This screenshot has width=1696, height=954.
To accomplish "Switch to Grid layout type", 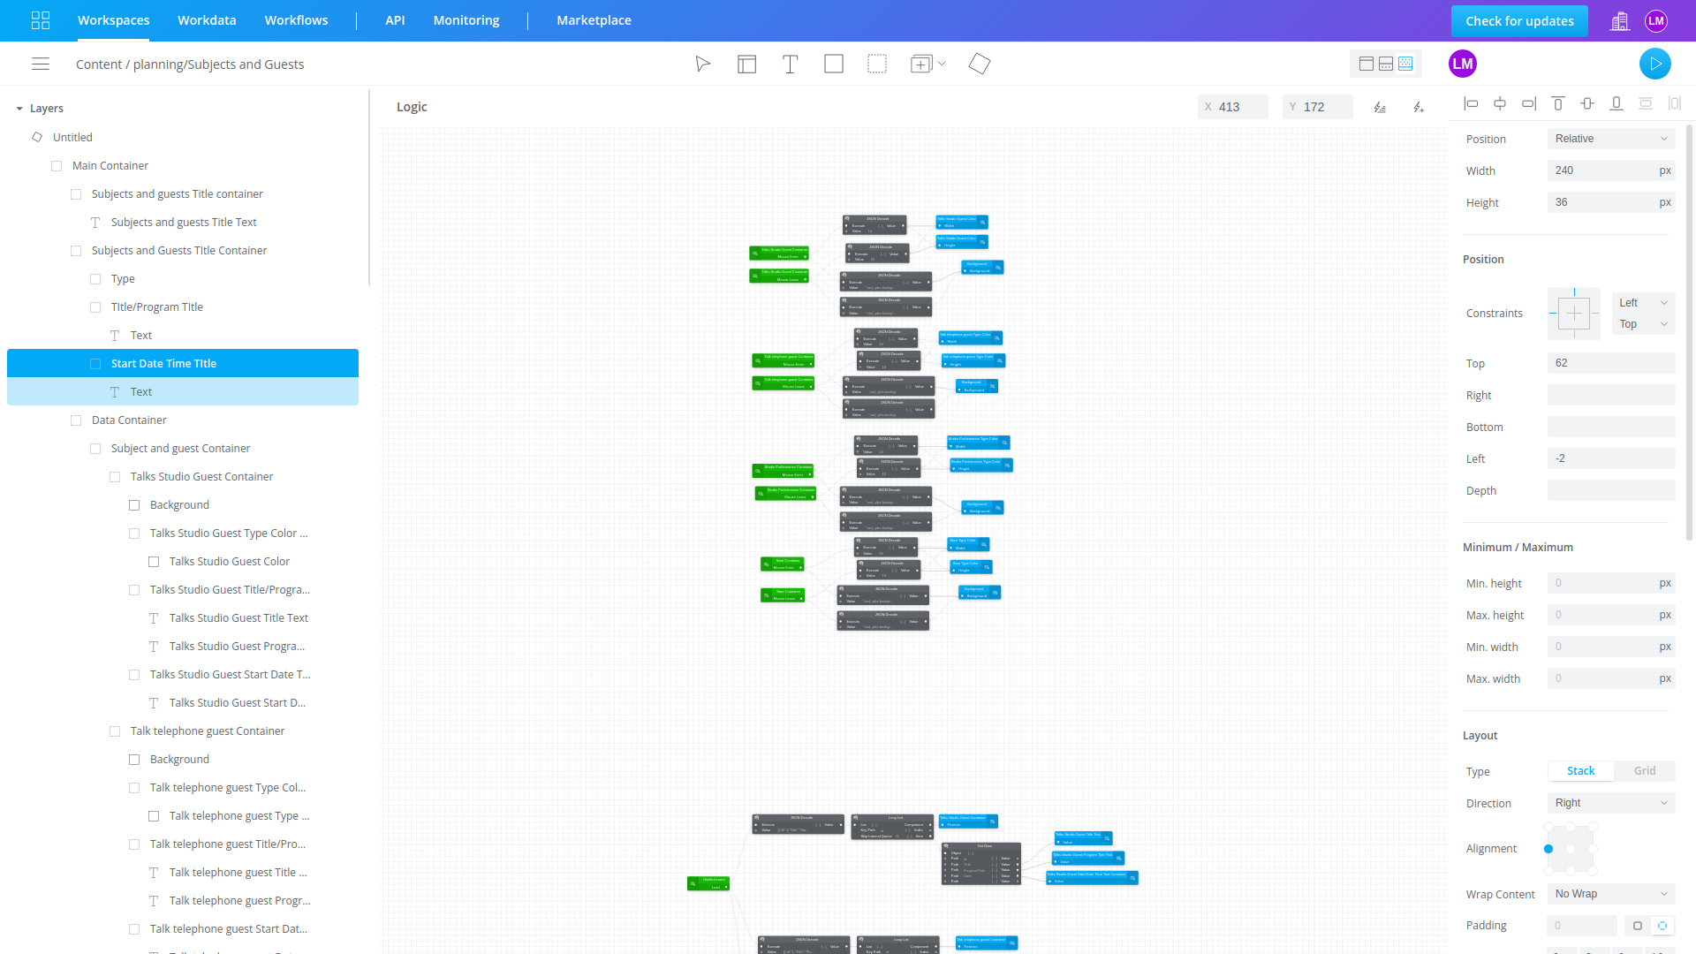I will [x=1644, y=770].
